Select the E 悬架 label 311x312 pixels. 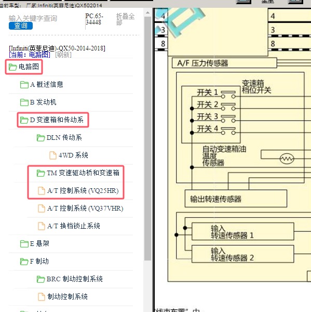tap(39, 243)
